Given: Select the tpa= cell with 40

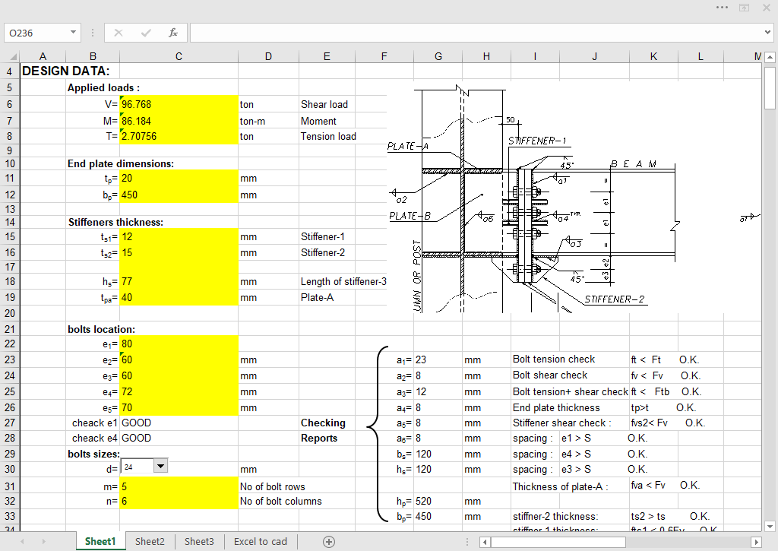Looking at the screenshot, I should click(x=179, y=297).
